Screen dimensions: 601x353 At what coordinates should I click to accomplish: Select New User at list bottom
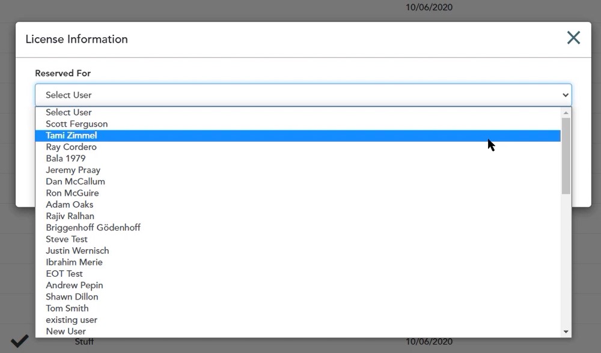[298, 331]
